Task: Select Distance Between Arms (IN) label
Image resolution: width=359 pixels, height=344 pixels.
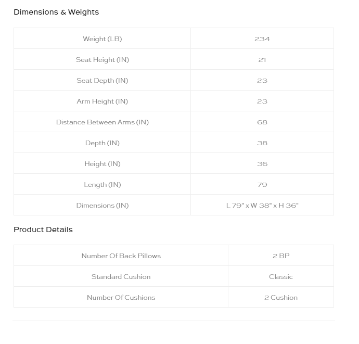Action: coord(102,122)
